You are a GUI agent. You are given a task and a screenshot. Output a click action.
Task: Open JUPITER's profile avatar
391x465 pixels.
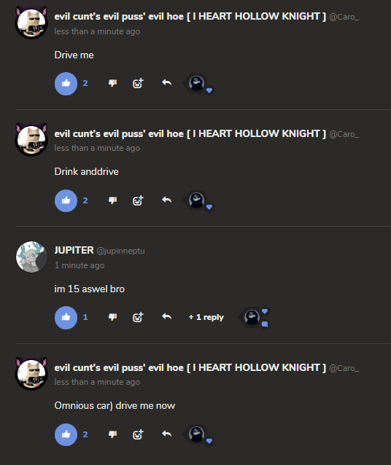coord(31,257)
